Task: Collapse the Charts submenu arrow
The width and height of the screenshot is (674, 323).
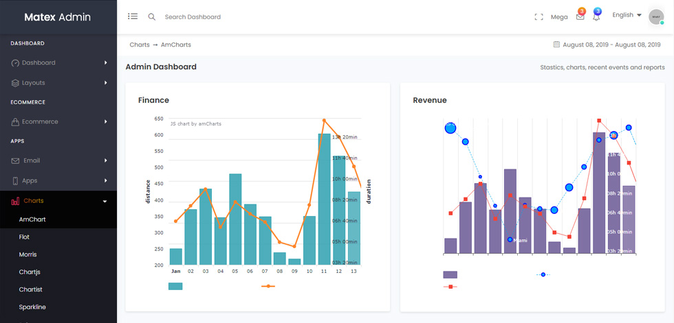Action: (x=105, y=201)
